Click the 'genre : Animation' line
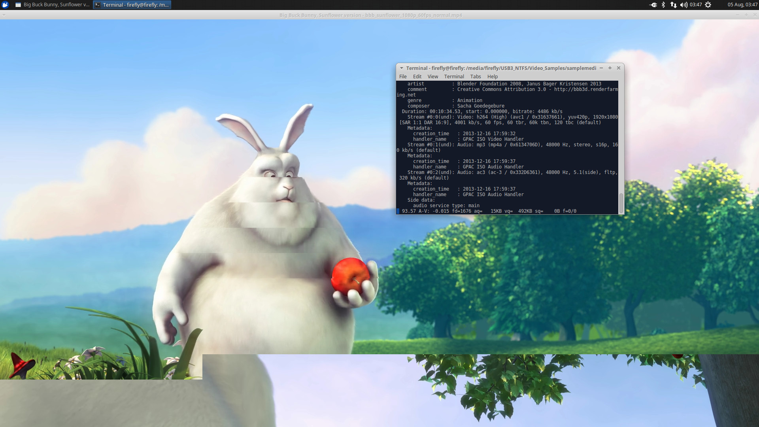 pos(445,100)
